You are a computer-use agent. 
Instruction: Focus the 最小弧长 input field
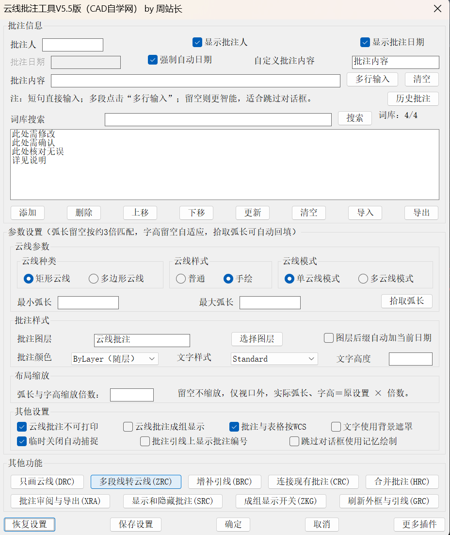88,302
